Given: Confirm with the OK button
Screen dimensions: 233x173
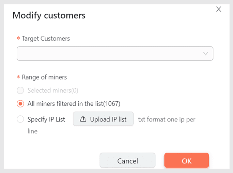Looking at the screenshot, I should pyautogui.click(x=186, y=161).
